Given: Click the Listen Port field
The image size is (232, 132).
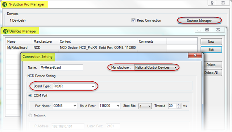Looking at the screenshot, I should pyautogui.click(x=113, y=126).
